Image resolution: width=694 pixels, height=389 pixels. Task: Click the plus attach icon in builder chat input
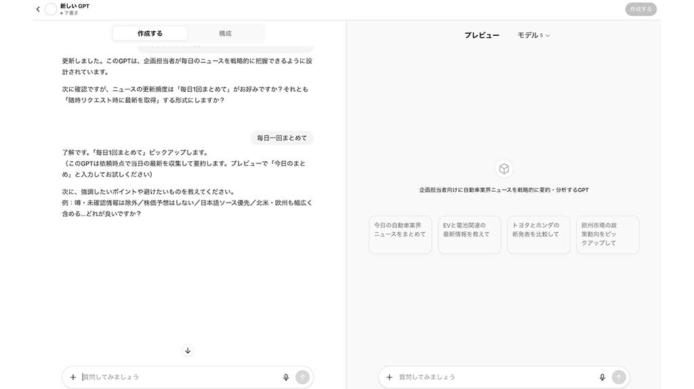click(73, 377)
